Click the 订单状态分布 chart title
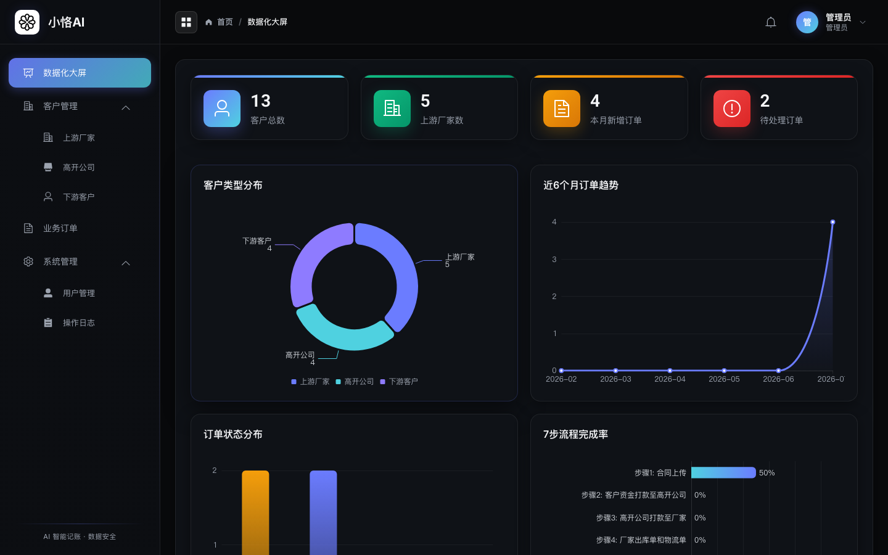The width and height of the screenshot is (888, 555). pos(233,434)
